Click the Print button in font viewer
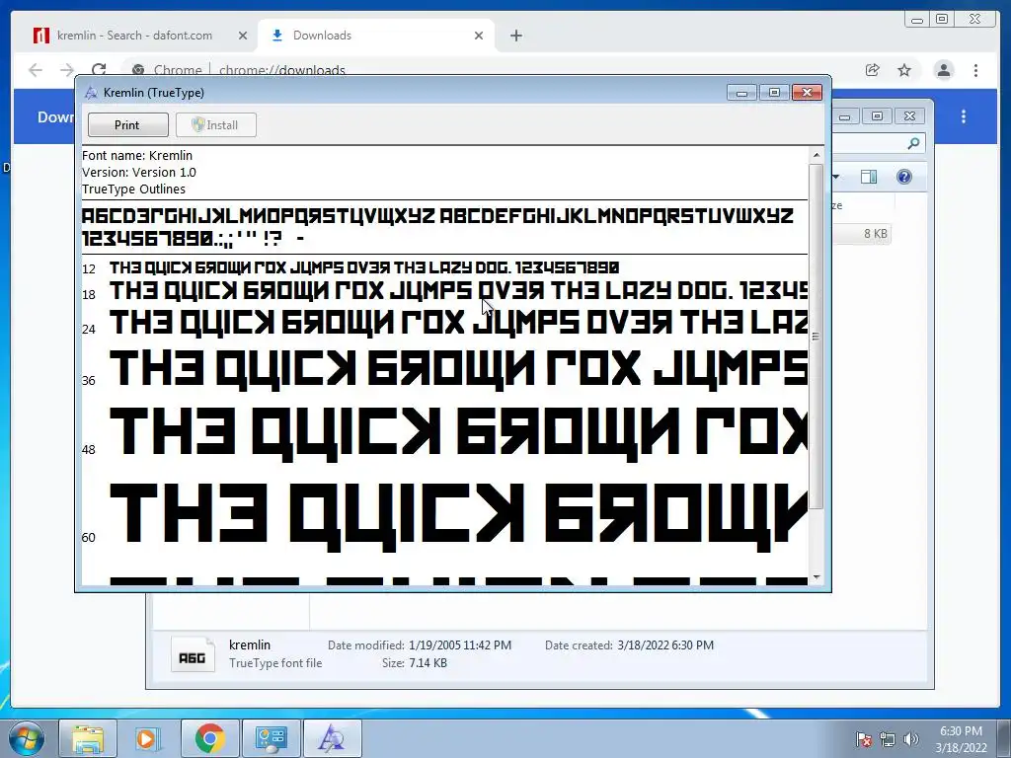This screenshot has width=1011, height=758. [127, 125]
